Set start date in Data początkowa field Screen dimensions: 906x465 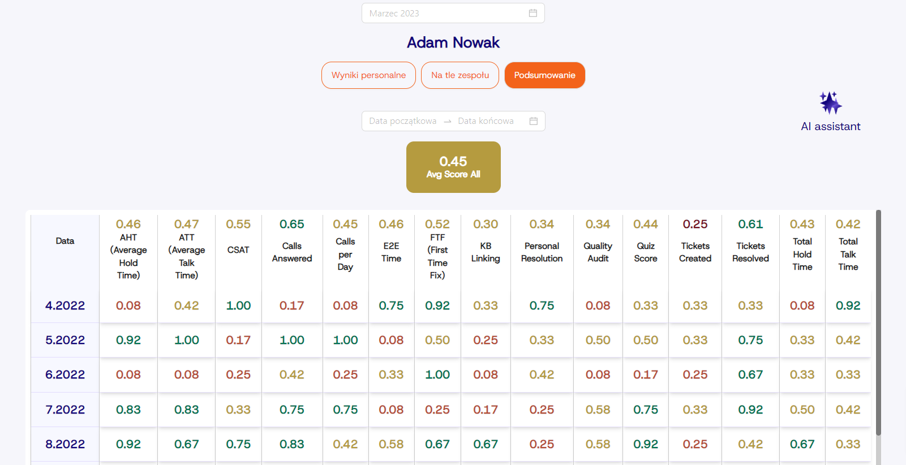[x=402, y=121]
